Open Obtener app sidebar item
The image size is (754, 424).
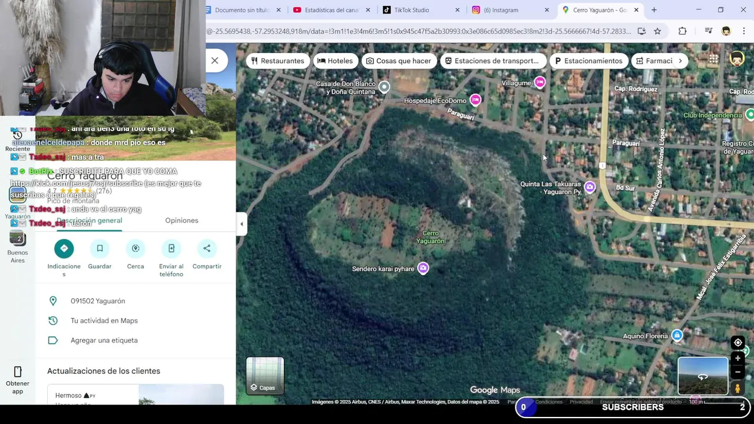click(x=18, y=380)
